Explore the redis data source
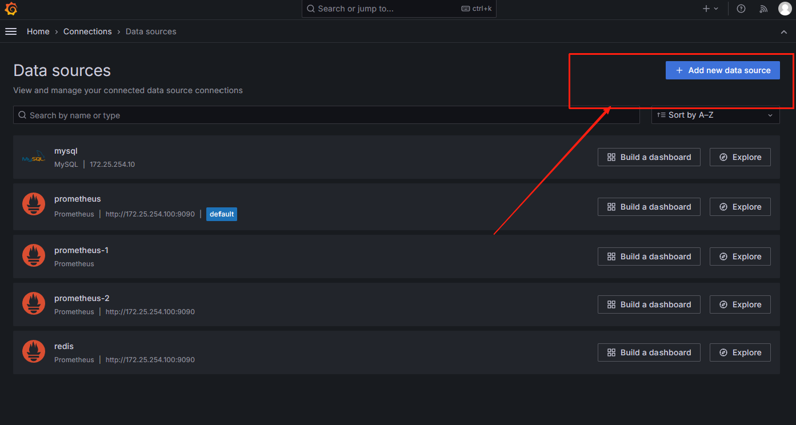 coord(740,352)
